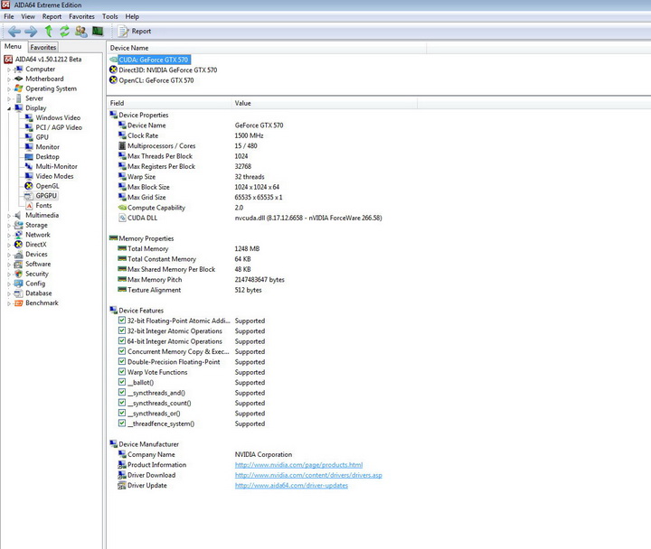Expand the Computer tree node
651x549 pixels.
[x=9, y=70]
